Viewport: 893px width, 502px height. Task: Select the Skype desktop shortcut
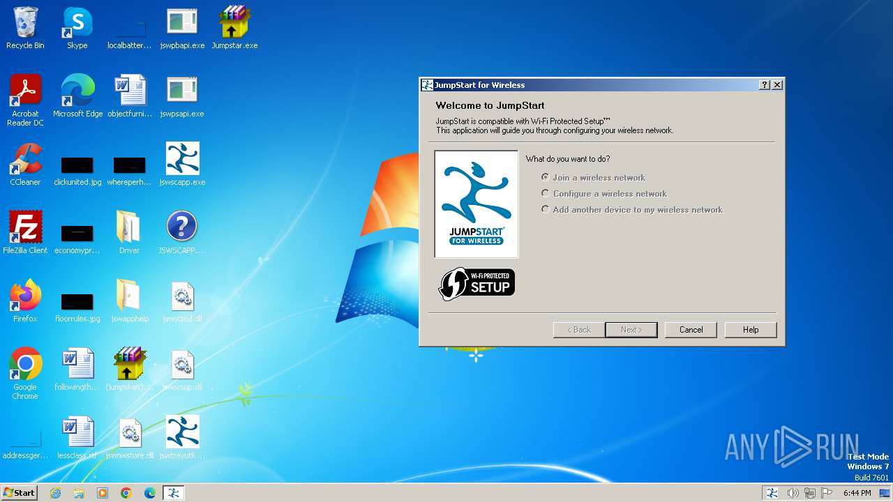(x=77, y=28)
